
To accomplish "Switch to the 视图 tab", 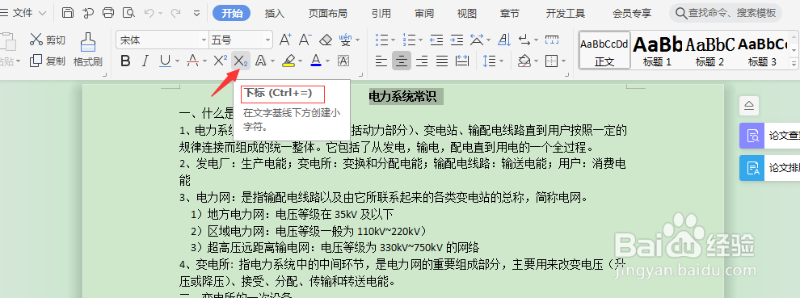I will click(466, 13).
